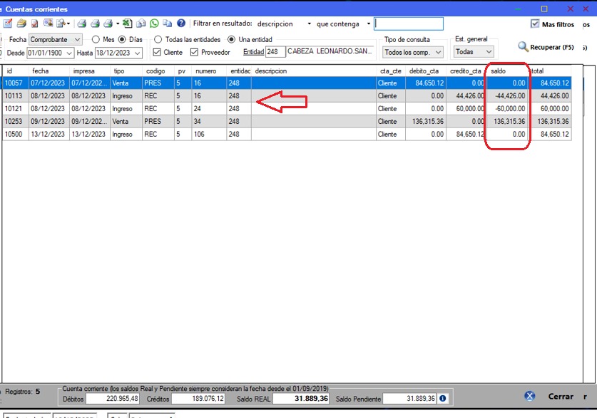This screenshot has height=418, width=597.
Task: Select Todas las entidades radio option
Action: tap(158, 40)
